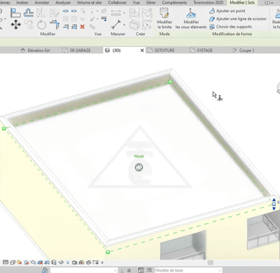
Task: Click Modifier les sous-éléments button
Action: [191, 19]
